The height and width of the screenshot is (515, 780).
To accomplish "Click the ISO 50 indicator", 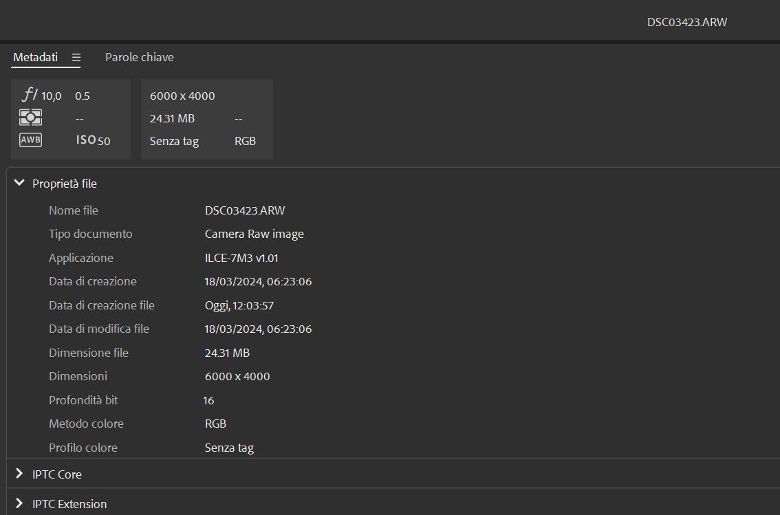I will click(93, 140).
